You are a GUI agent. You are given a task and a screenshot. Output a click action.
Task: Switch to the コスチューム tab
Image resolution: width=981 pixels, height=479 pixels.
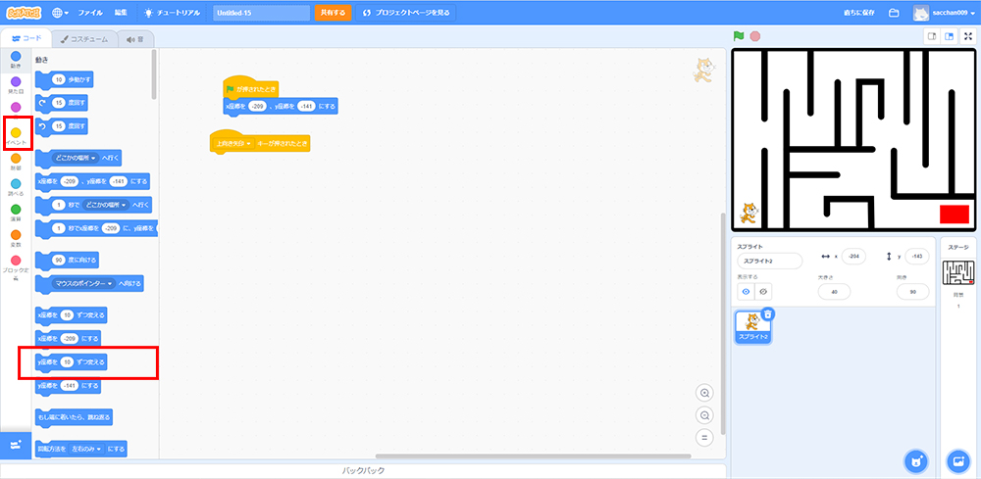point(84,39)
